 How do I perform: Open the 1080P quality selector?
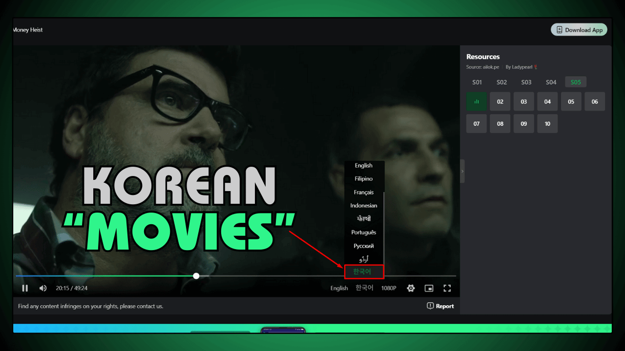[x=389, y=288]
